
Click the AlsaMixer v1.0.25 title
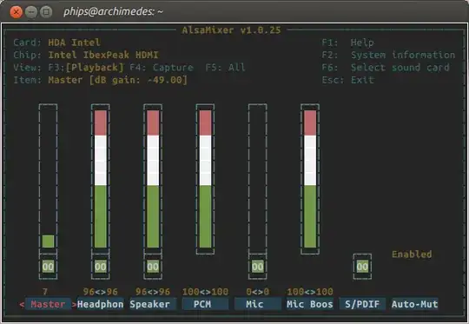(x=232, y=30)
